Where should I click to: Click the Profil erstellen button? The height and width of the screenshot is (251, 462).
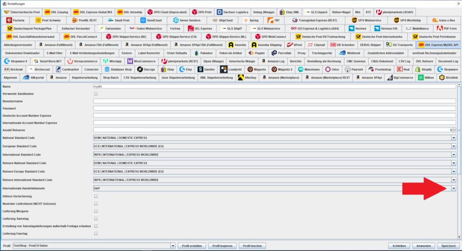(192, 246)
